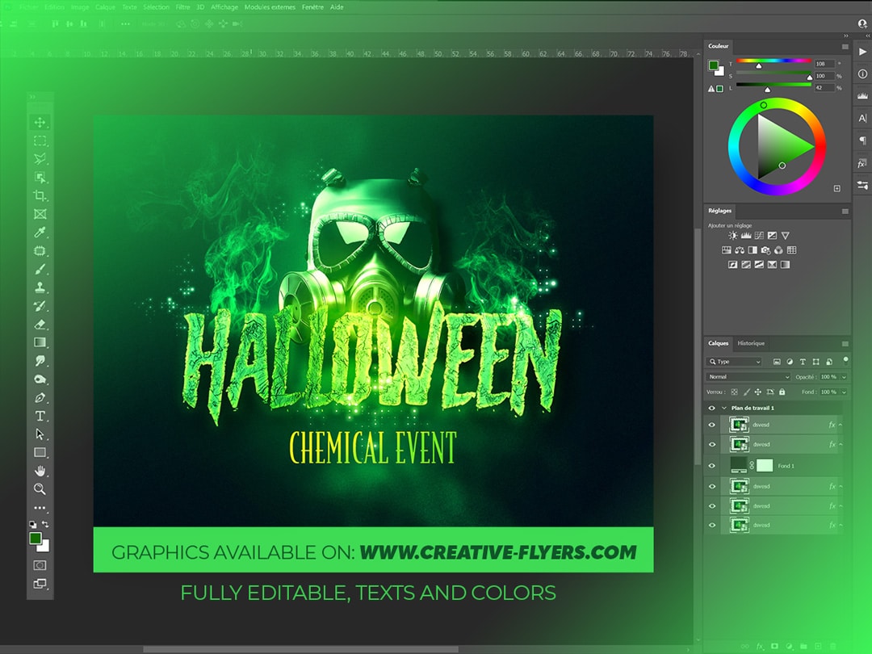Open the Normal blend mode dropdown
The height and width of the screenshot is (654, 872).
748,377
